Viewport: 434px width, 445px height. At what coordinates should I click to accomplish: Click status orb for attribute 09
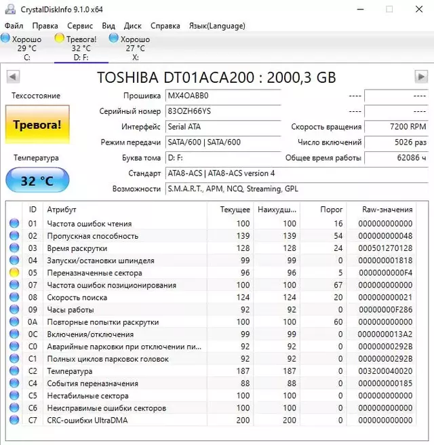(x=14, y=309)
